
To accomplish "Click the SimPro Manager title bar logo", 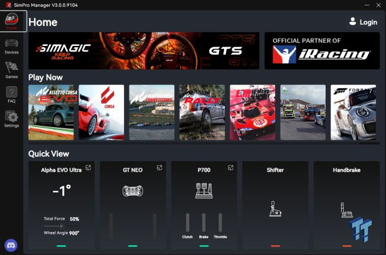I will [x=8, y=5].
